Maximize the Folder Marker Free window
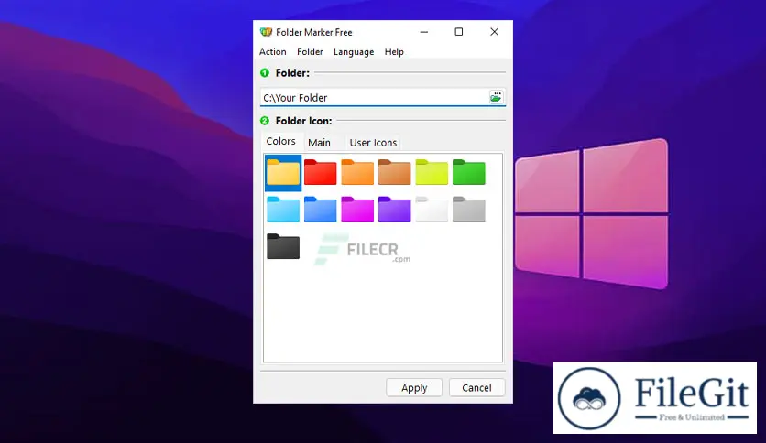The width and height of the screenshot is (766, 443). point(459,32)
